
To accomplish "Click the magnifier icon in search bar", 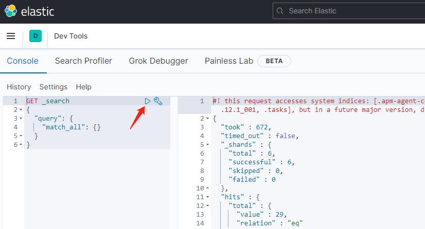I will pos(280,11).
